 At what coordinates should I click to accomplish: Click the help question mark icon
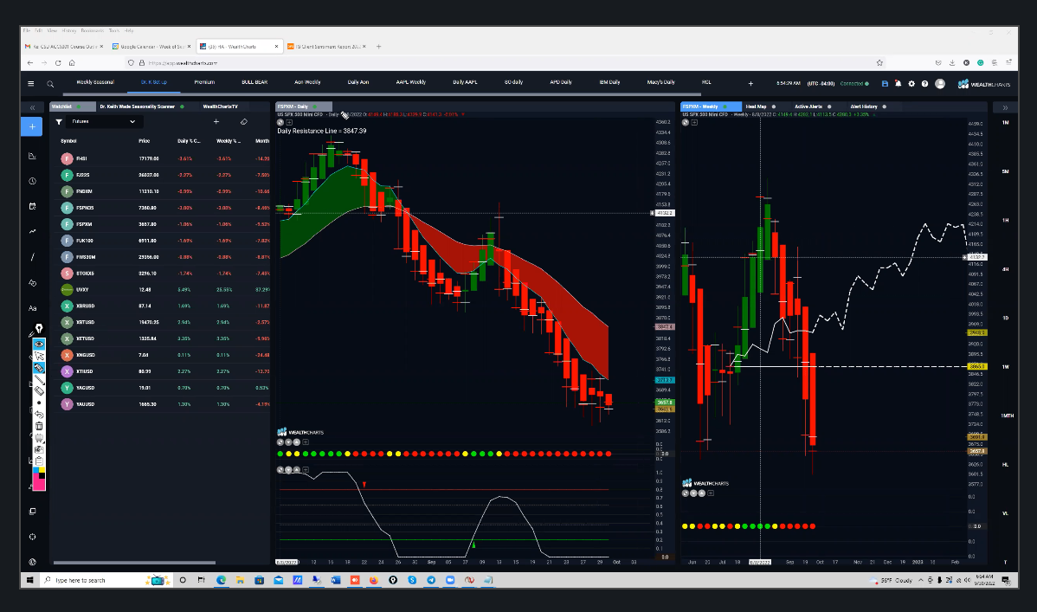tap(924, 84)
